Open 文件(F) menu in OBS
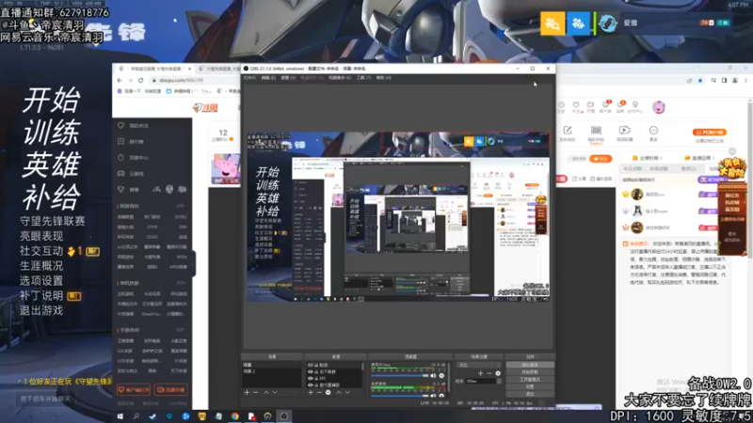Screen dimensions: 753x423 click(x=249, y=77)
